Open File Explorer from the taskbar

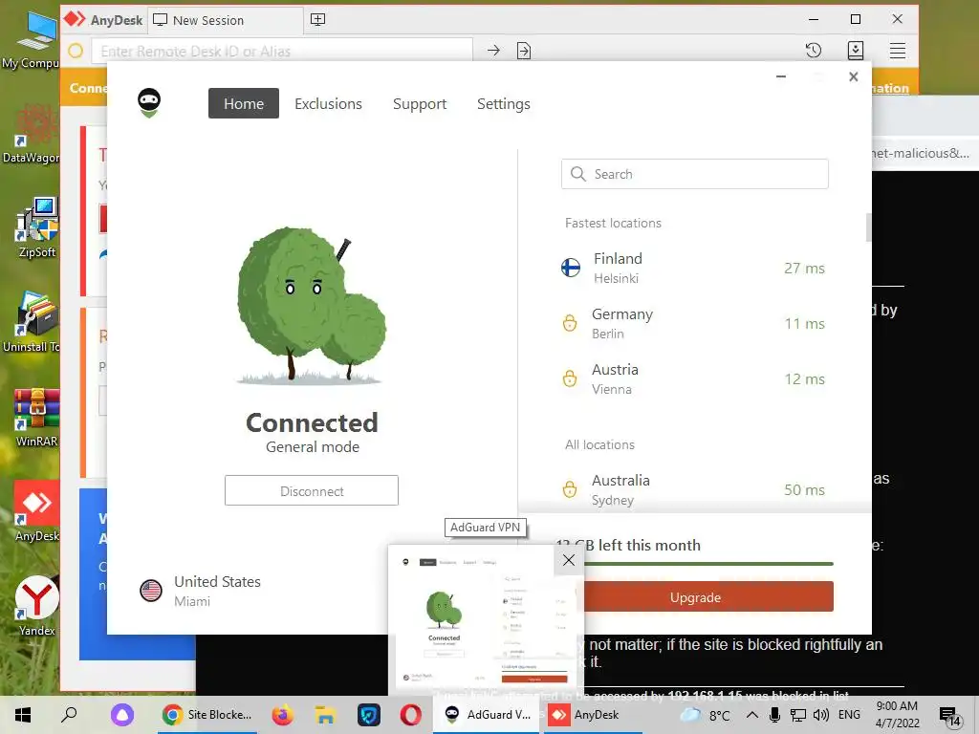pyautogui.click(x=325, y=715)
